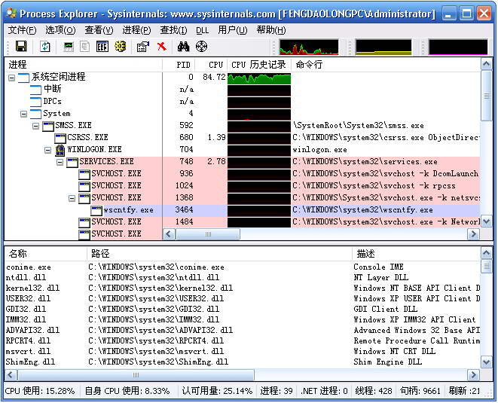The height and width of the screenshot is (403, 498).
Task: Toggle the process tree view icon
Action: point(84,47)
